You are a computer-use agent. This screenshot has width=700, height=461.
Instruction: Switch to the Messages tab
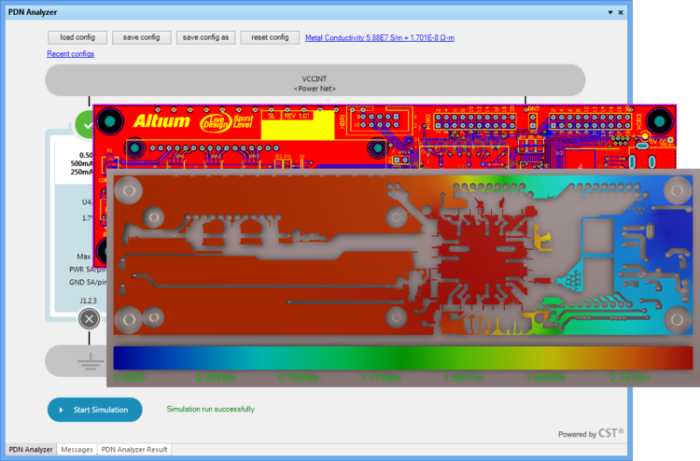point(77,450)
